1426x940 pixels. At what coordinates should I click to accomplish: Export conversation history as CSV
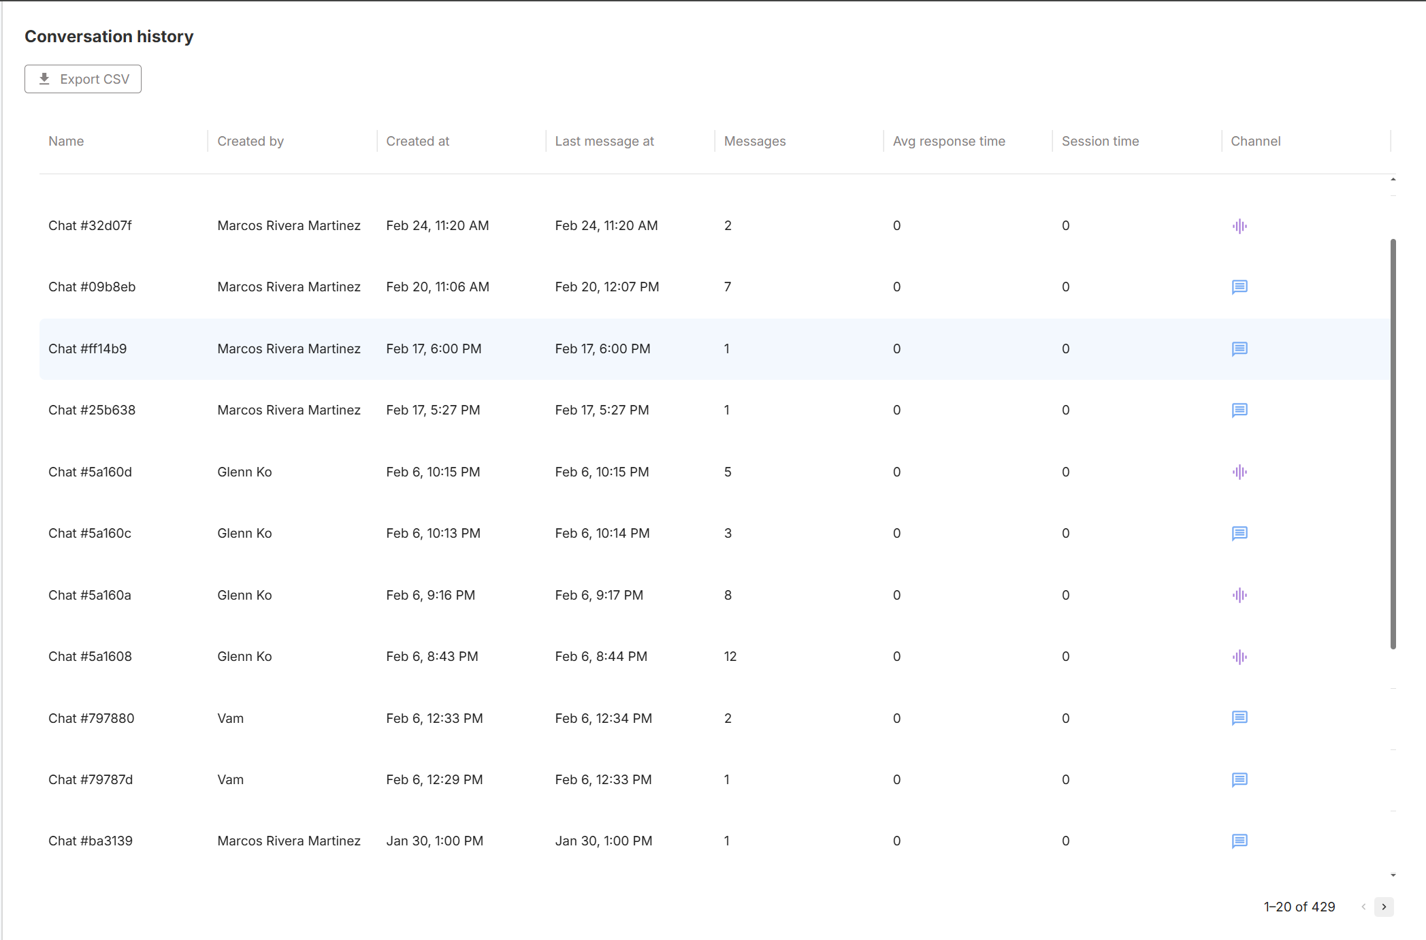tap(83, 79)
